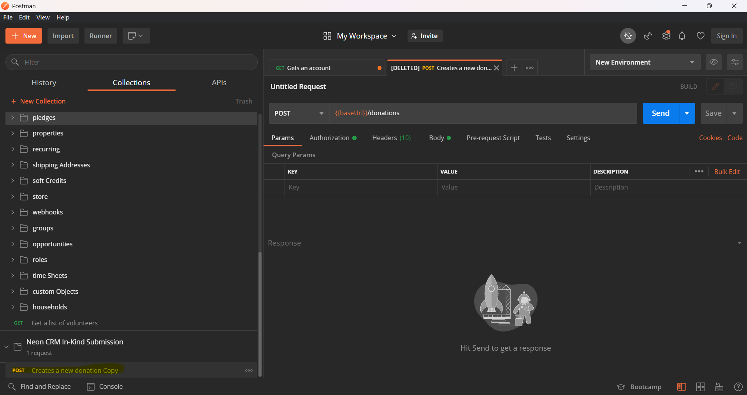
Task: Open the Body tab
Action: [x=440, y=138]
